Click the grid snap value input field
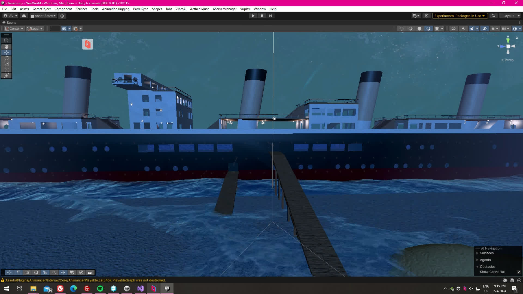Viewport: 523px width, 294px height. point(54,29)
